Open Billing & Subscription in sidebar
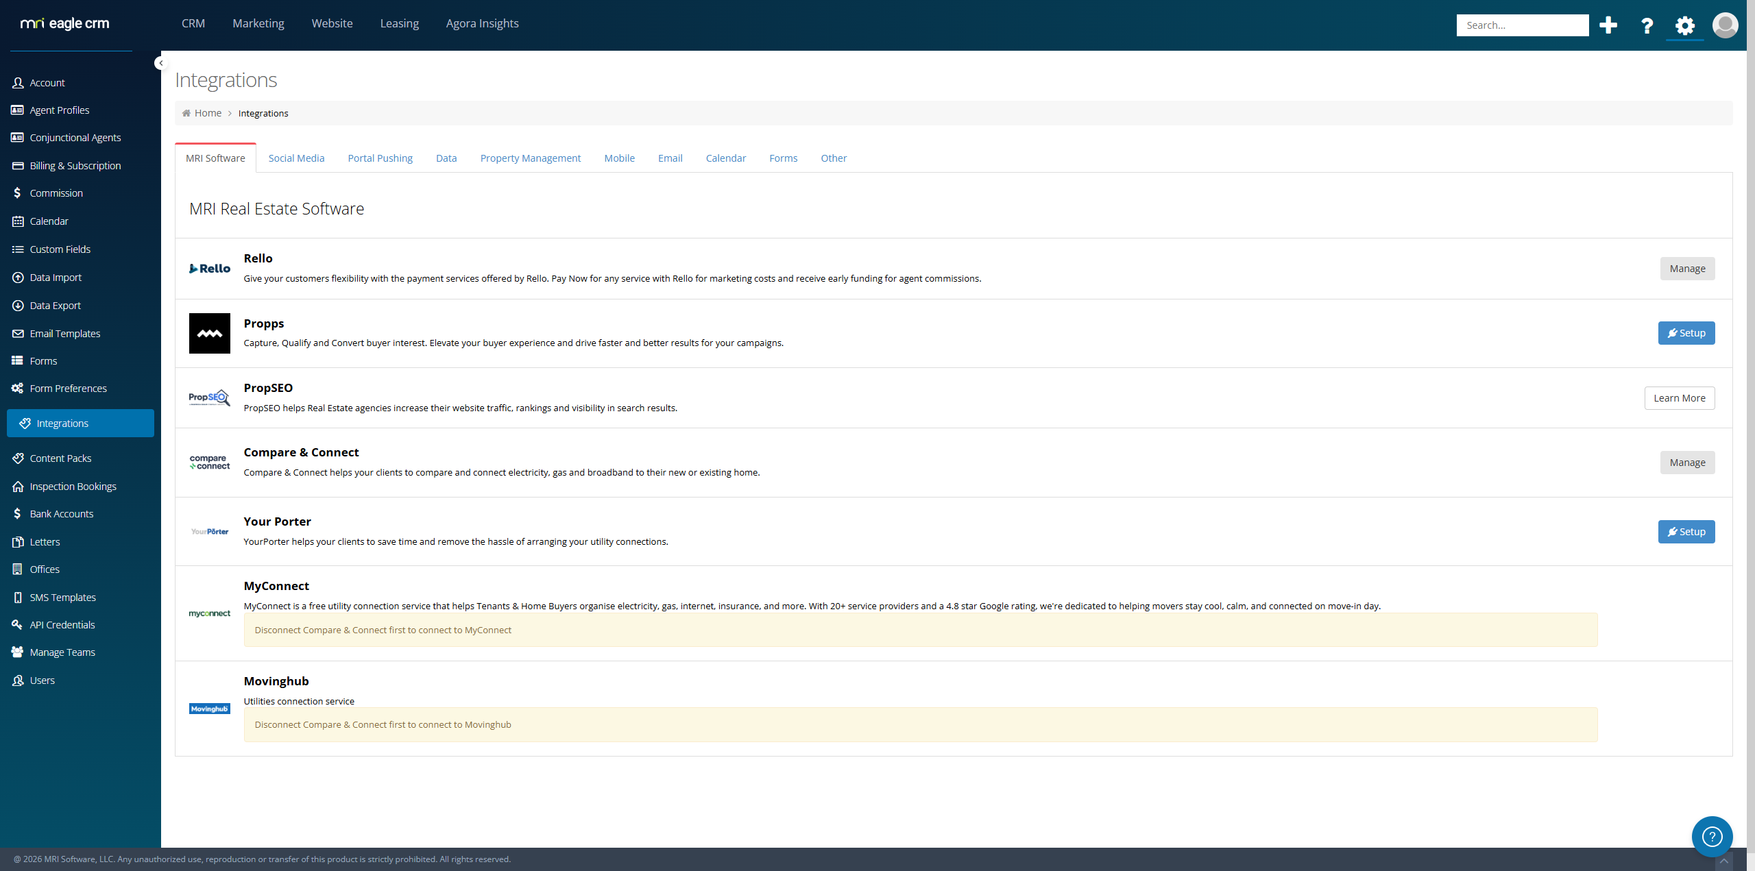Image resolution: width=1755 pixels, height=871 pixels. pyautogui.click(x=75, y=166)
